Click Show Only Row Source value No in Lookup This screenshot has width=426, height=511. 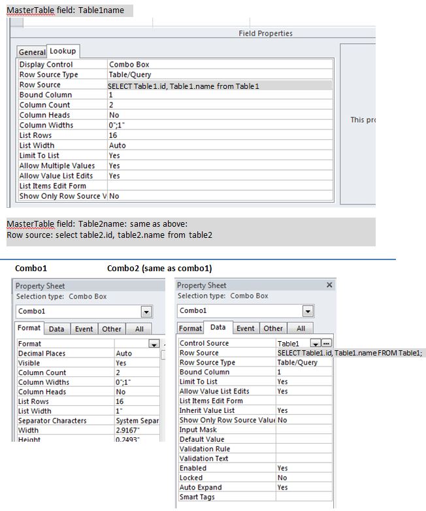click(220, 196)
